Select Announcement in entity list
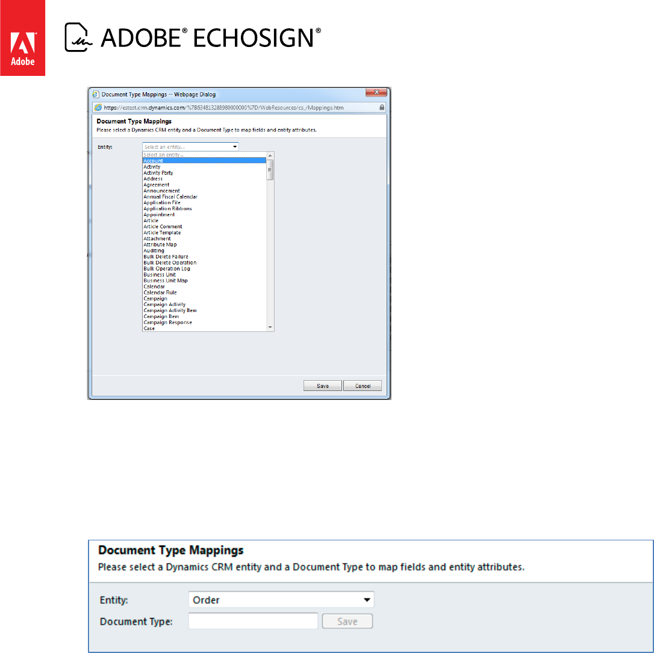654x653 pixels. [204, 191]
